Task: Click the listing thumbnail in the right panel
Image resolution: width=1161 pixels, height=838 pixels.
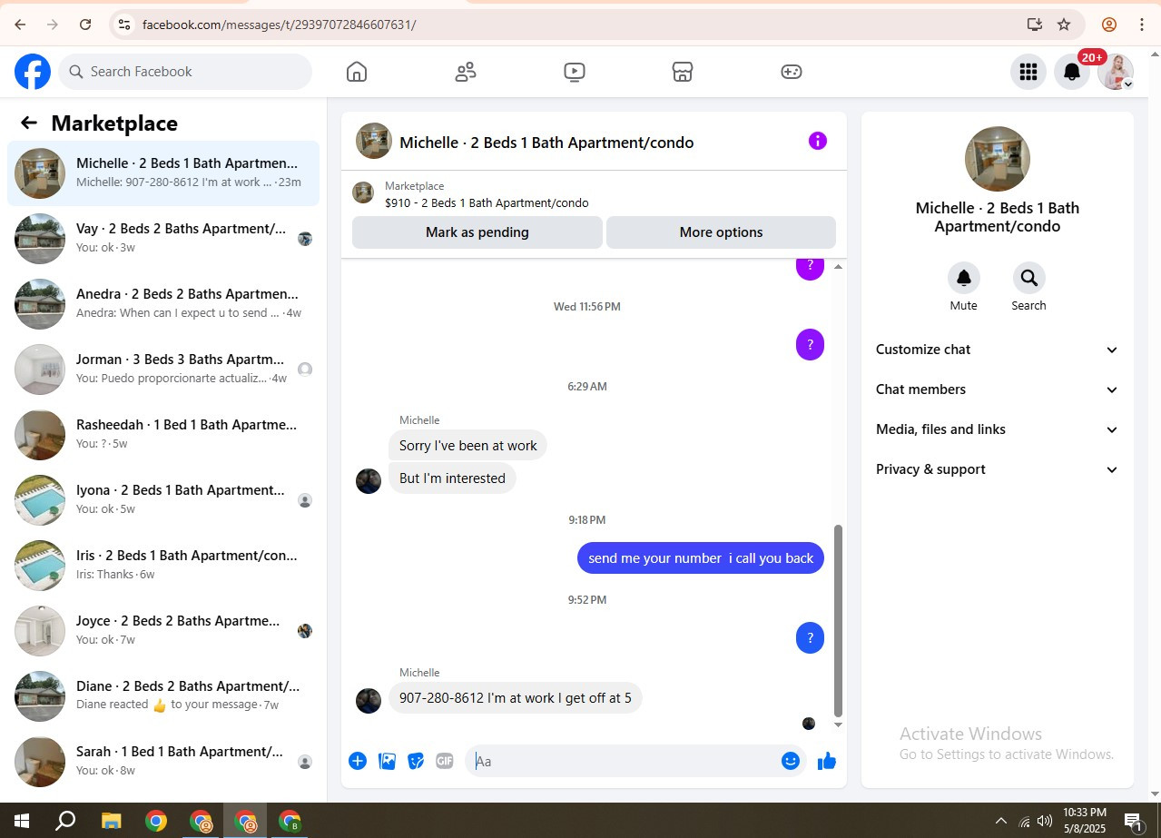Action: coord(998,159)
